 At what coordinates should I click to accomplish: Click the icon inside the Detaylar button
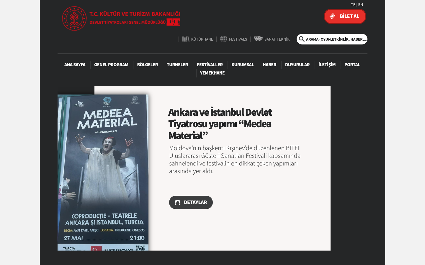coord(178,203)
